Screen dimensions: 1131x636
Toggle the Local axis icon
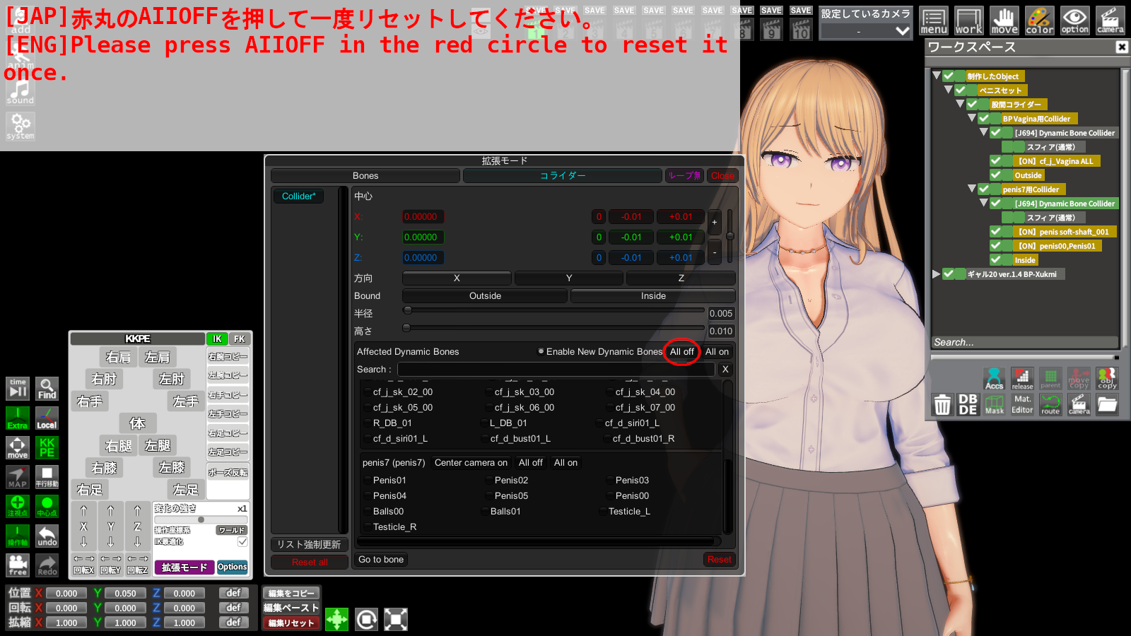tap(47, 418)
